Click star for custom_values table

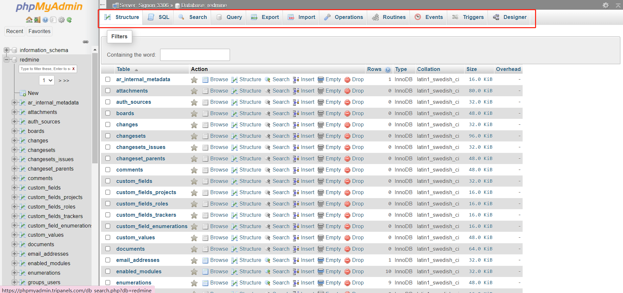[x=194, y=238]
